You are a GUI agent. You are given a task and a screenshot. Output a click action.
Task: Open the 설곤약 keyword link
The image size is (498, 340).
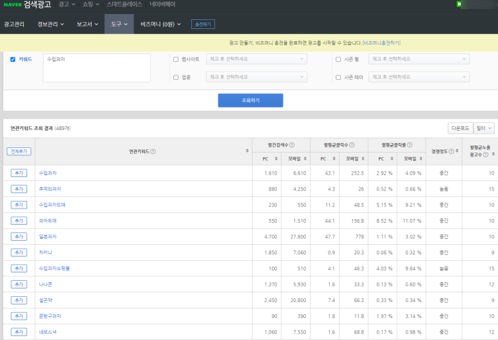tap(45, 300)
